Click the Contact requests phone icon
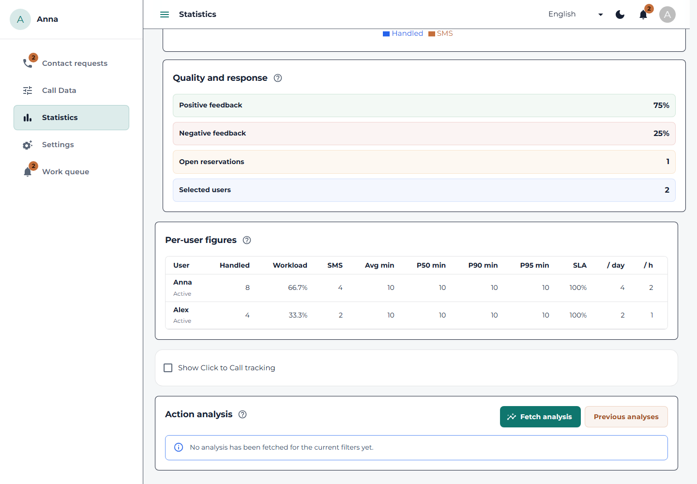This screenshot has width=697, height=484. point(28,63)
